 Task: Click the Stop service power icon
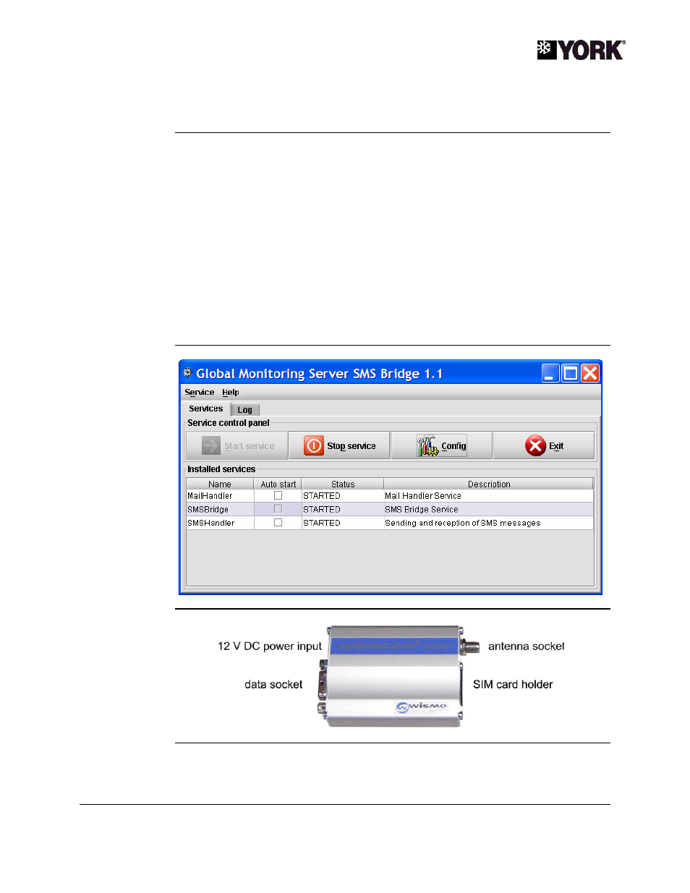(313, 445)
